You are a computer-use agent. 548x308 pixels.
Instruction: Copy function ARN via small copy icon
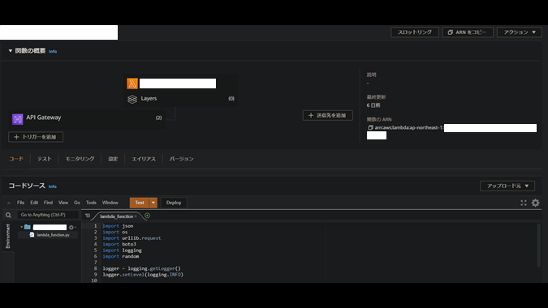tap(370, 128)
